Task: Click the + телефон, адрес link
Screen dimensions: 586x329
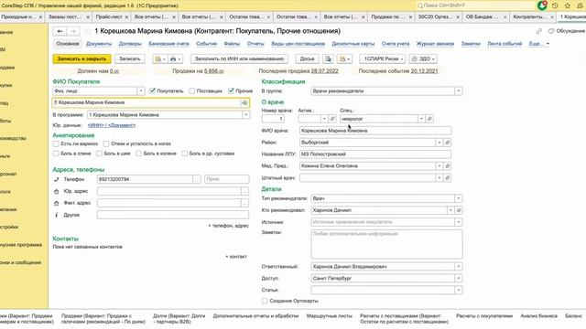Action: 228,226
